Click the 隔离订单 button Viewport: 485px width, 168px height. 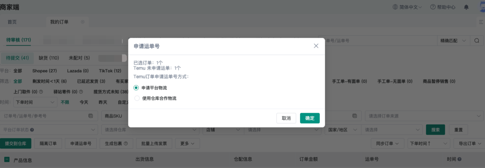coord(48,143)
